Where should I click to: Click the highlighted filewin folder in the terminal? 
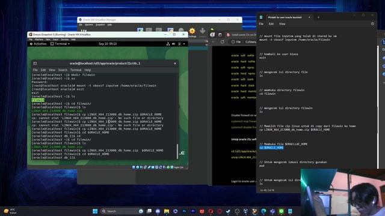pos(38,100)
